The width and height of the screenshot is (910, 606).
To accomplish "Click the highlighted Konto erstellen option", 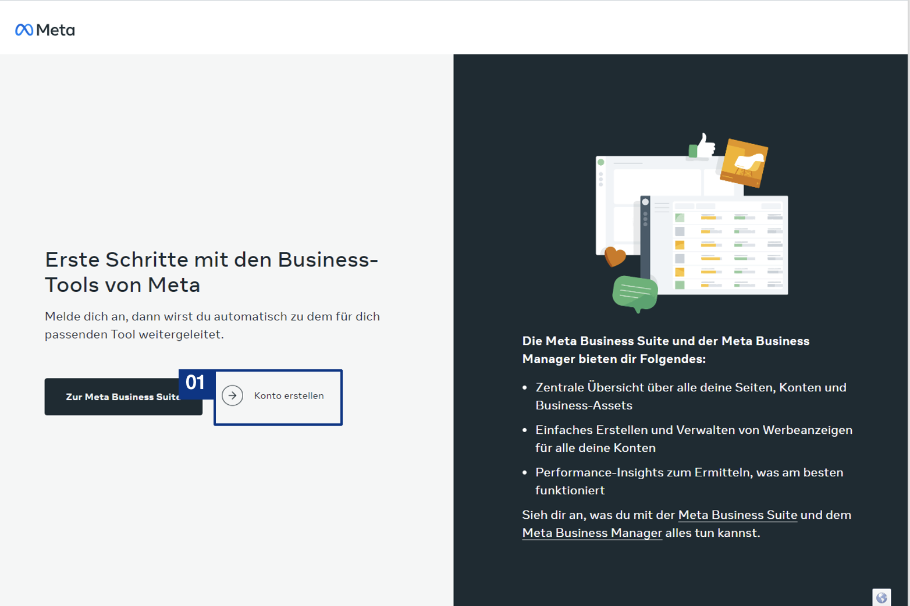I will pyautogui.click(x=278, y=396).
